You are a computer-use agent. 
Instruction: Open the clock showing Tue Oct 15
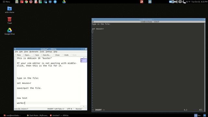coord(199,2)
